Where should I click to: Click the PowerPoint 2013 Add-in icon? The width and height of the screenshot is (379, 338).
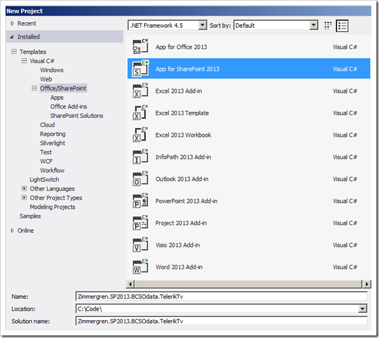coord(140,201)
